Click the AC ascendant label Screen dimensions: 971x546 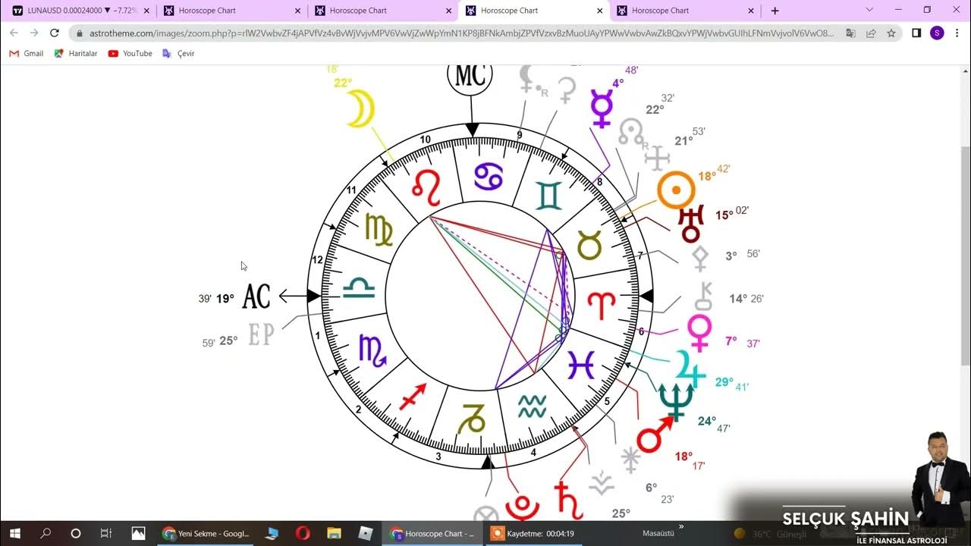pos(256,297)
